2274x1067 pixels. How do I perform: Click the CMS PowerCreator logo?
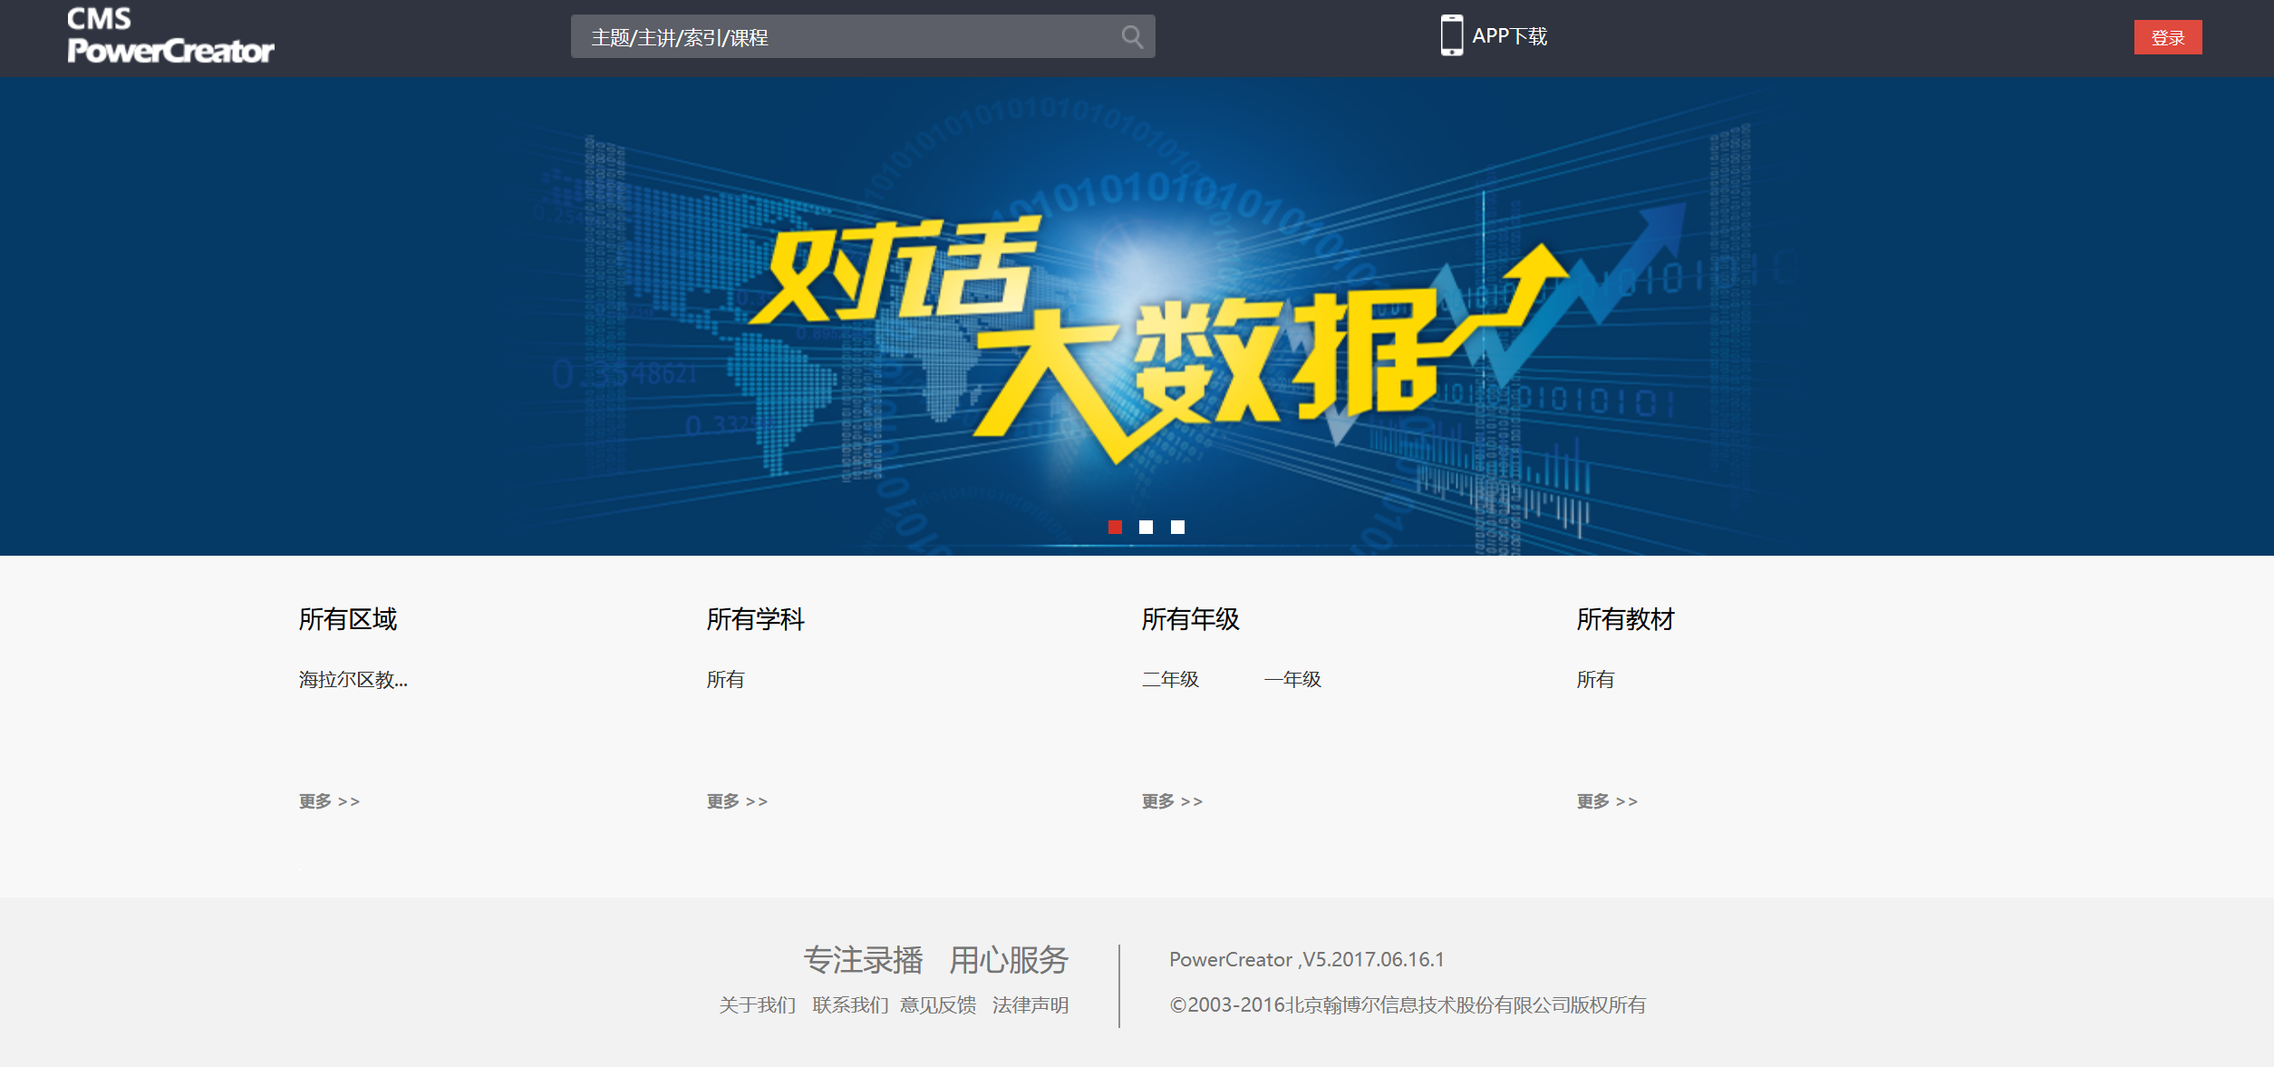[169, 36]
